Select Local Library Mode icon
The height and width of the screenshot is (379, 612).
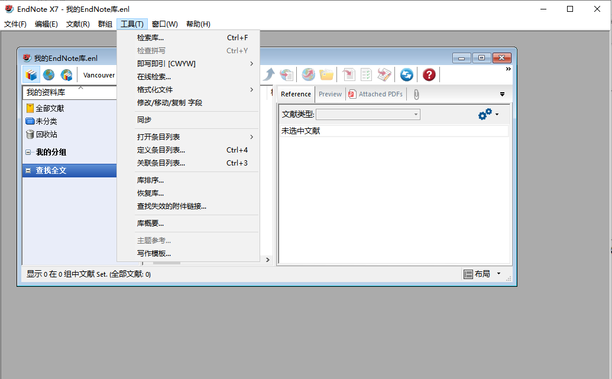coord(31,74)
